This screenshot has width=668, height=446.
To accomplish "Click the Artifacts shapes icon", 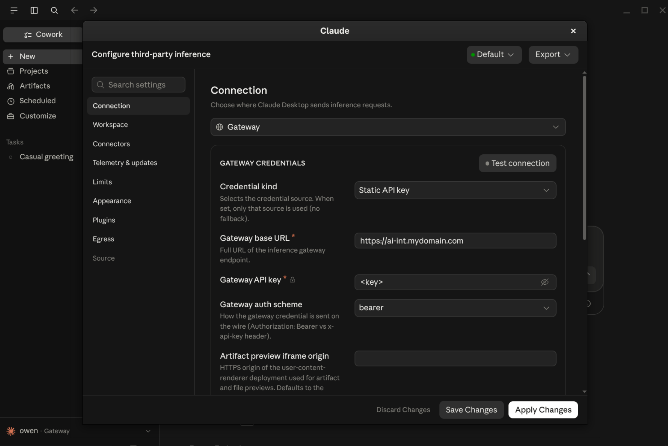I will click(x=11, y=86).
